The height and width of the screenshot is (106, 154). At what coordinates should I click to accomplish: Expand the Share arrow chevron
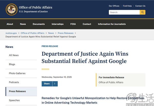[55, 84]
